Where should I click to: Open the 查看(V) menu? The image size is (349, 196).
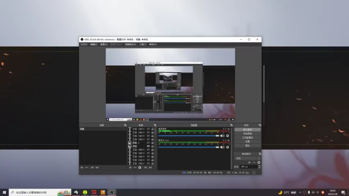coord(104,44)
